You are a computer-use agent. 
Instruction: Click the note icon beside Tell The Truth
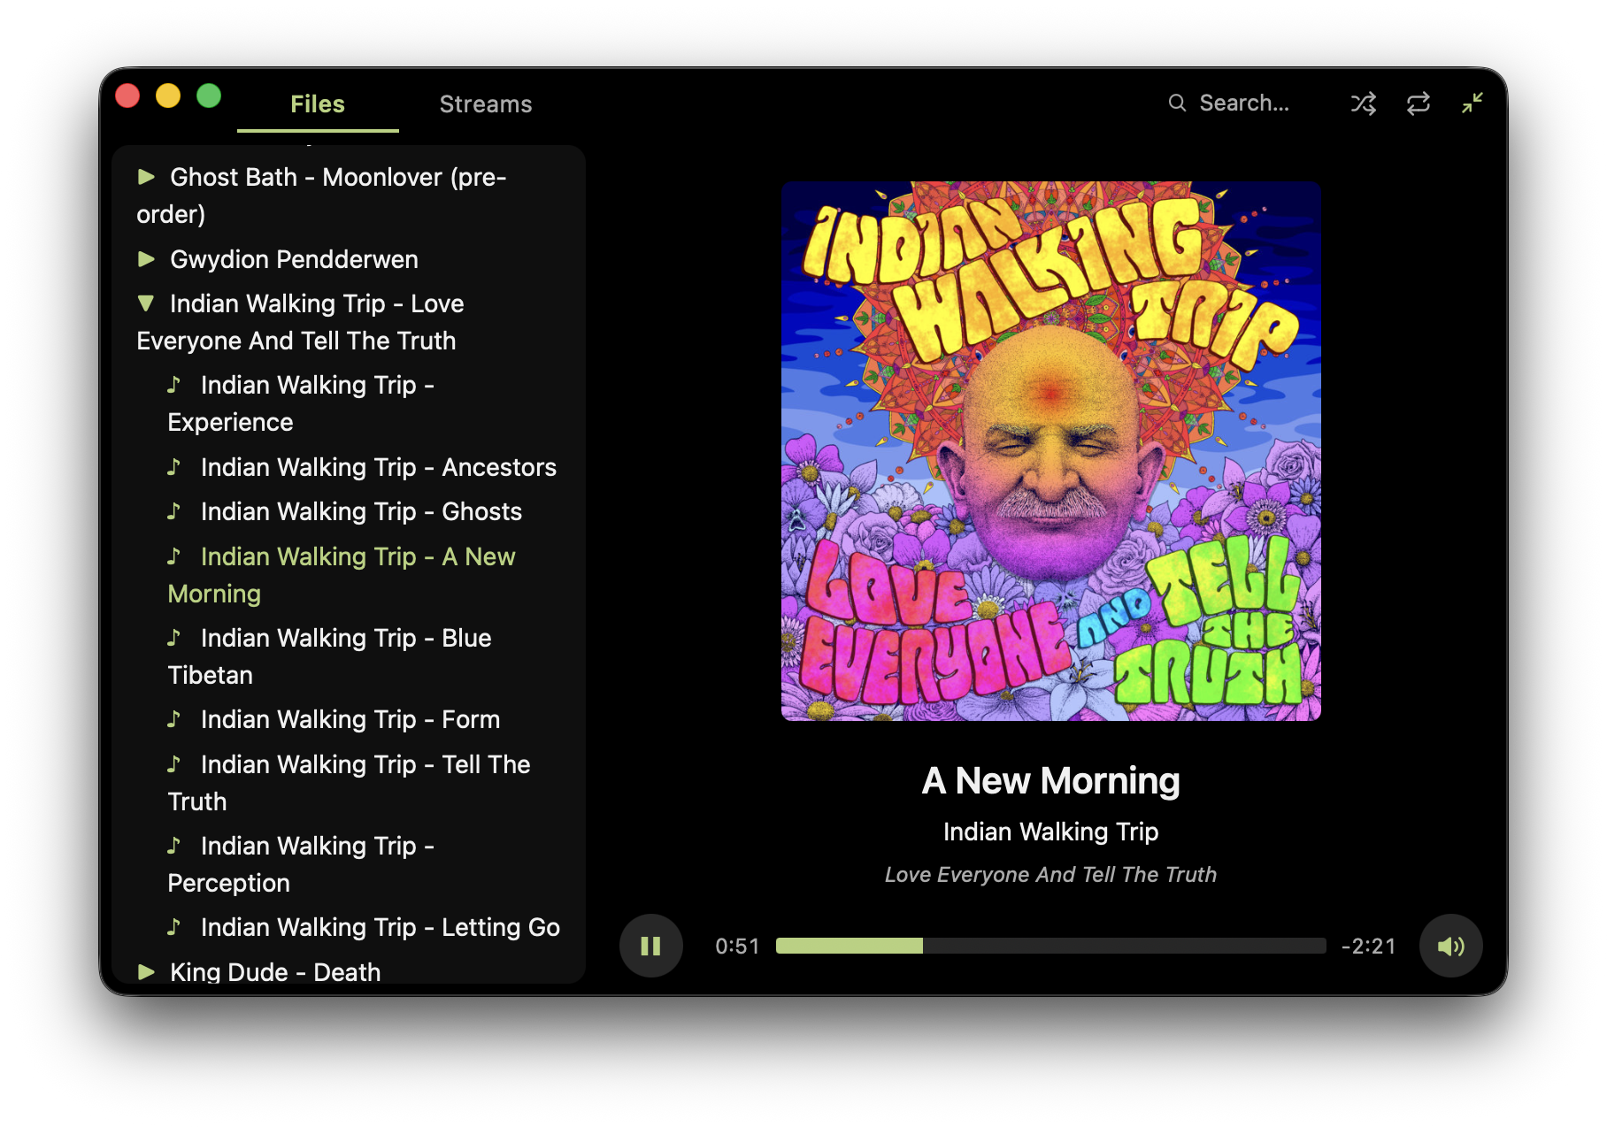click(174, 763)
